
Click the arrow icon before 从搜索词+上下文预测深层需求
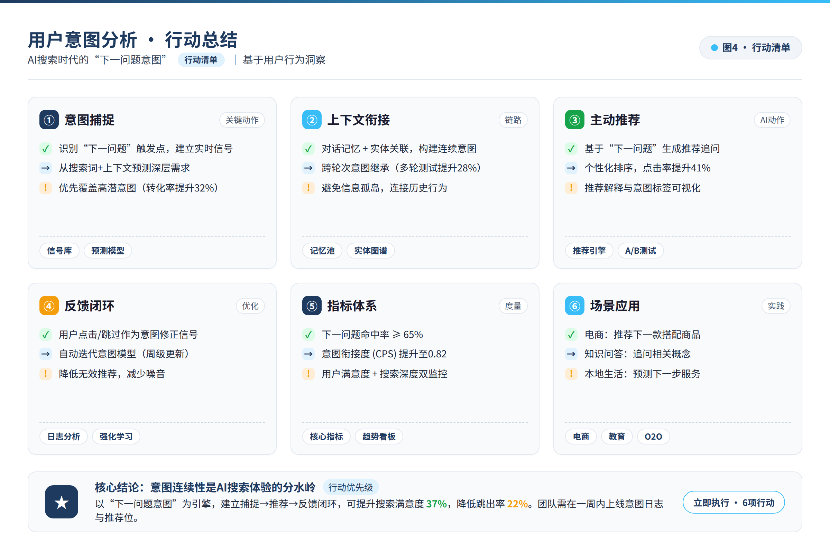[46, 168]
